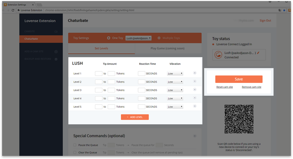Remove Level 4 with its delete icon
293x159 pixels.
195,98
